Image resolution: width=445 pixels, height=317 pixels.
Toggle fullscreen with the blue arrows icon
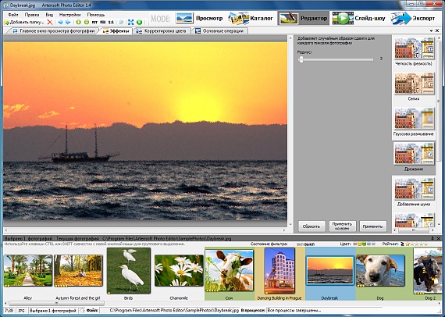coord(131,22)
